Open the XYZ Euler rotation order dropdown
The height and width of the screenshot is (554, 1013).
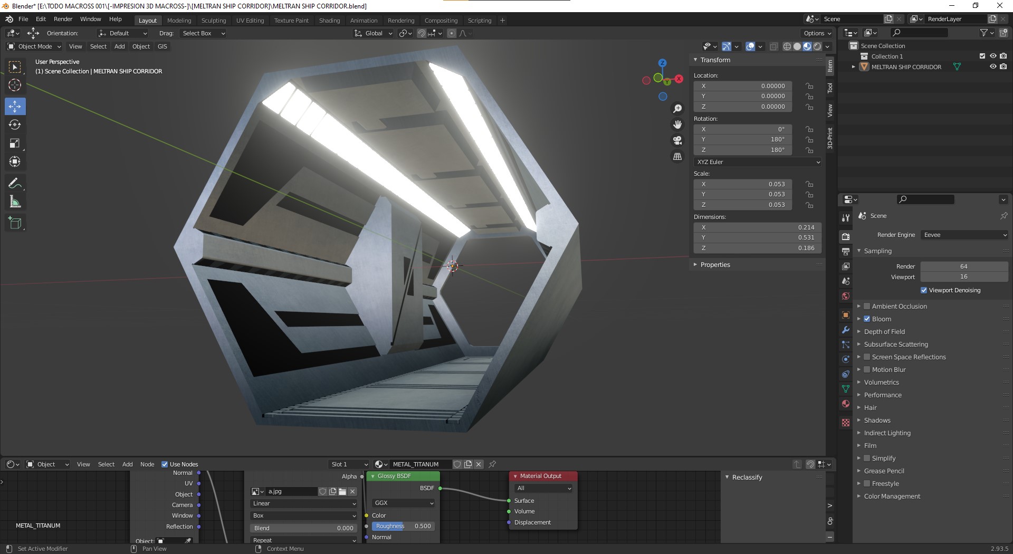coord(757,162)
